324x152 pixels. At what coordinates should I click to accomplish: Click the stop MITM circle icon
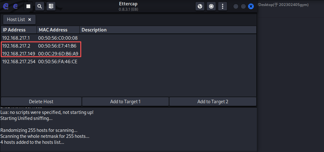click(211, 6)
